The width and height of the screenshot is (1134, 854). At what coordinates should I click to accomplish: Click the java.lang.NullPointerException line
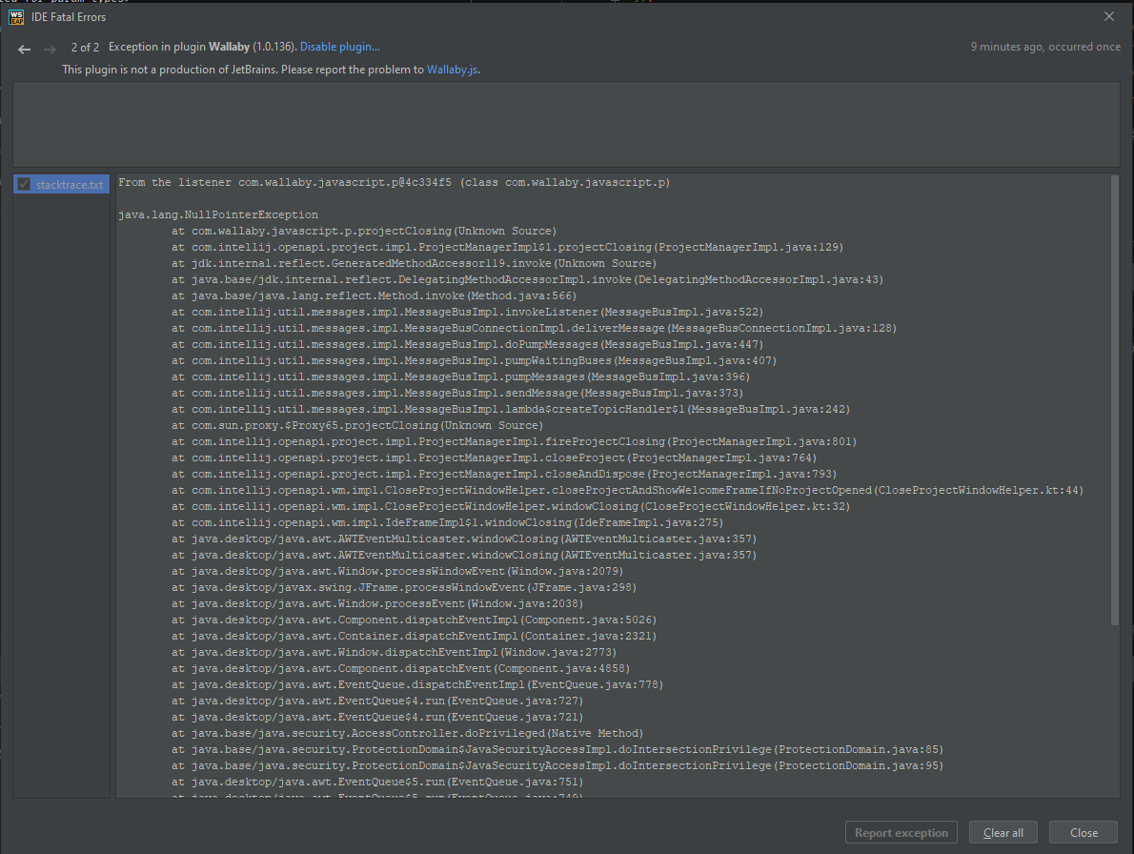218,214
